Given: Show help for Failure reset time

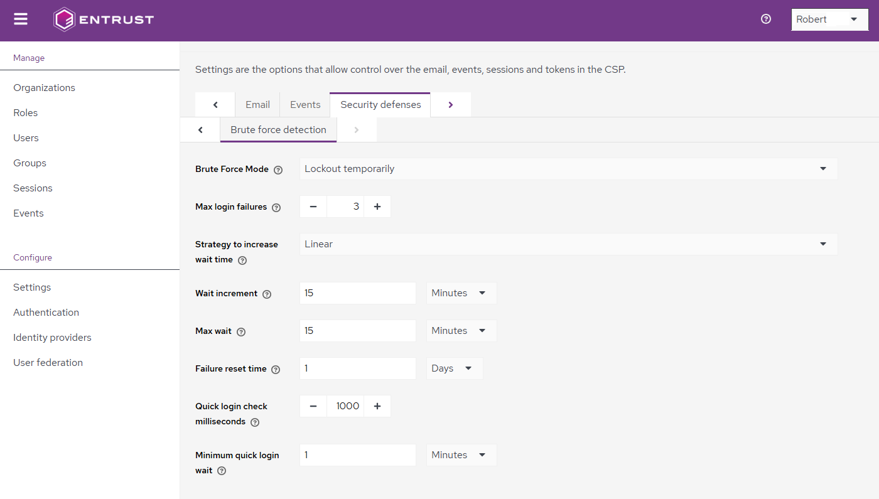Looking at the screenshot, I should [276, 370].
